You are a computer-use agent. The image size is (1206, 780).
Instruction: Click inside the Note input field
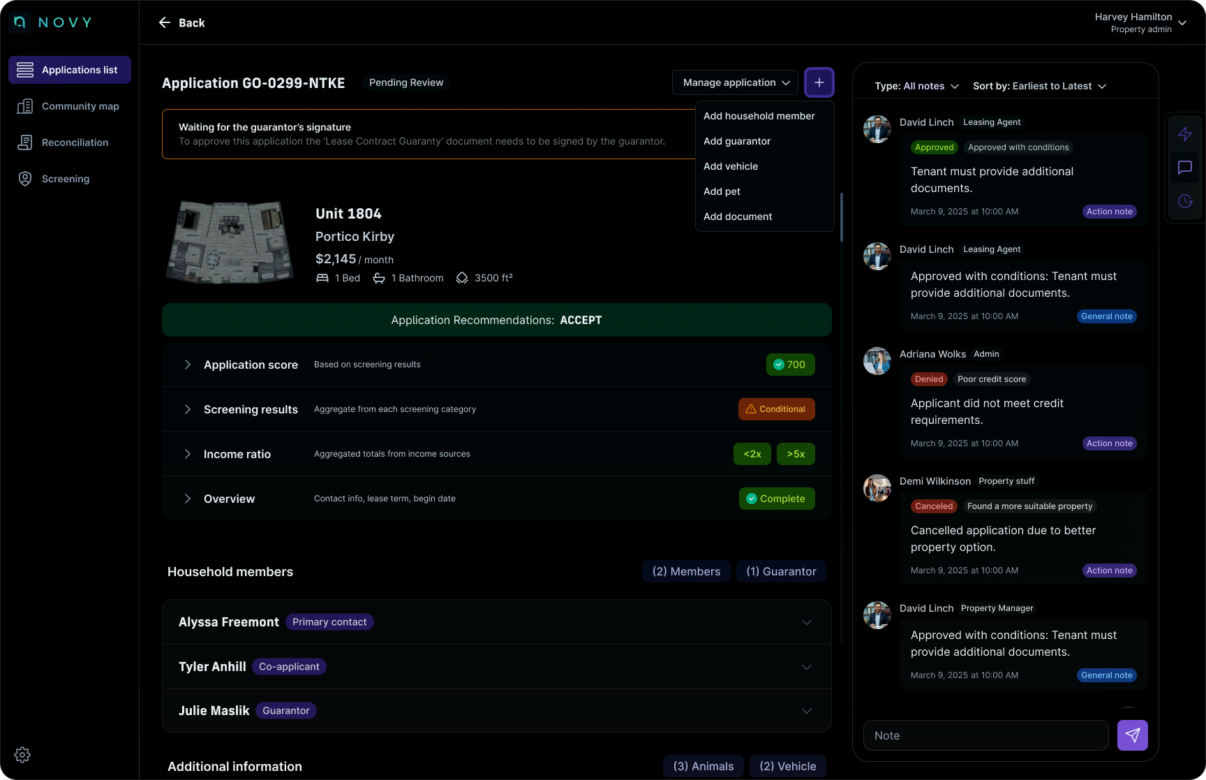pyautogui.click(x=984, y=735)
